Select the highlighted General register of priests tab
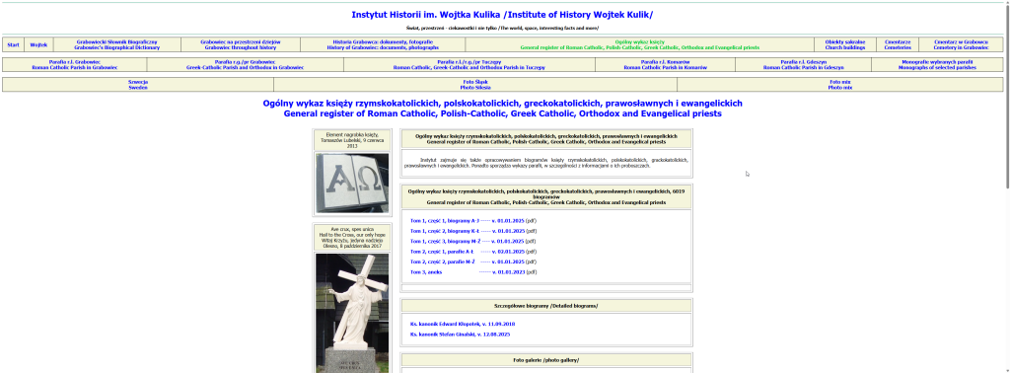 pos(639,44)
